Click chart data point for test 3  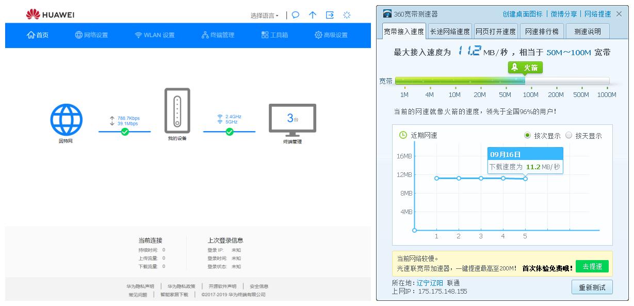coord(481,178)
